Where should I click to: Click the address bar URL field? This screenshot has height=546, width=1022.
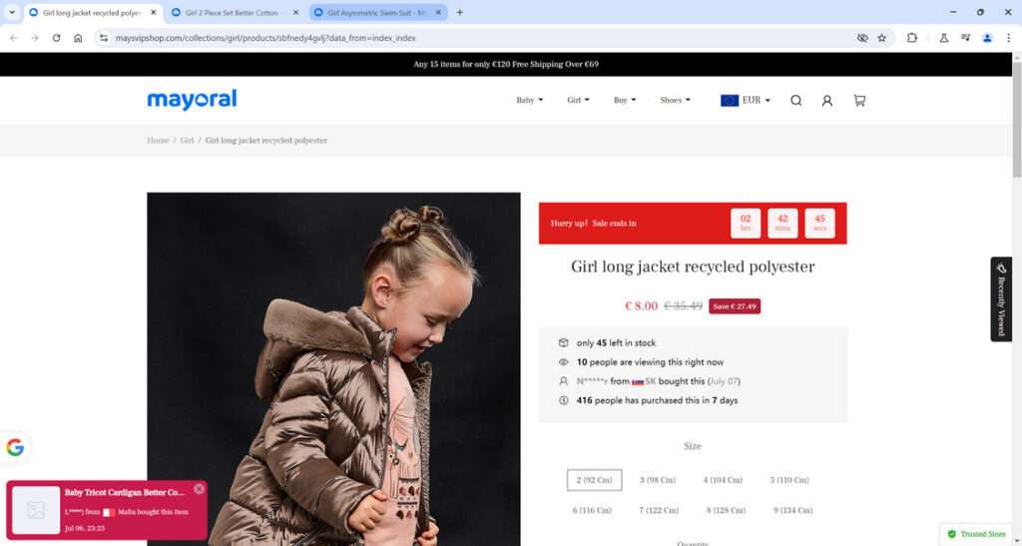point(476,38)
